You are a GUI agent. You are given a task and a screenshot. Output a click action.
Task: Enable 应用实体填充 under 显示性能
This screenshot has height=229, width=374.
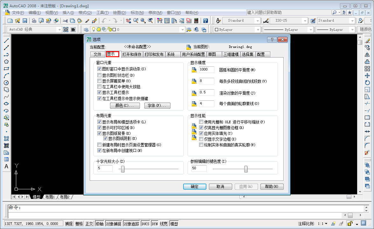202,133
